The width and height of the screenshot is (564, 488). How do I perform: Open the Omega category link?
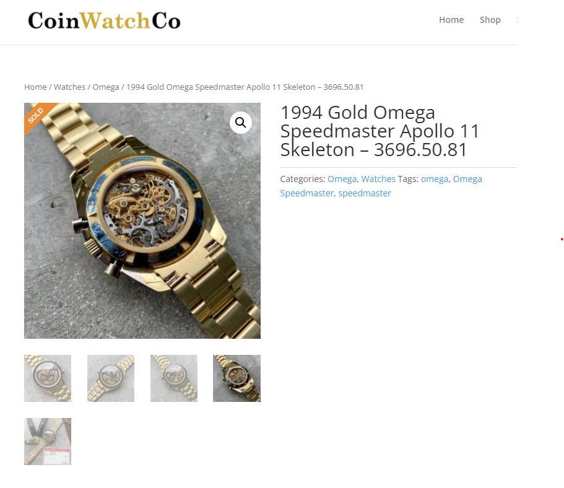pyautogui.click(x=342, y=179)
